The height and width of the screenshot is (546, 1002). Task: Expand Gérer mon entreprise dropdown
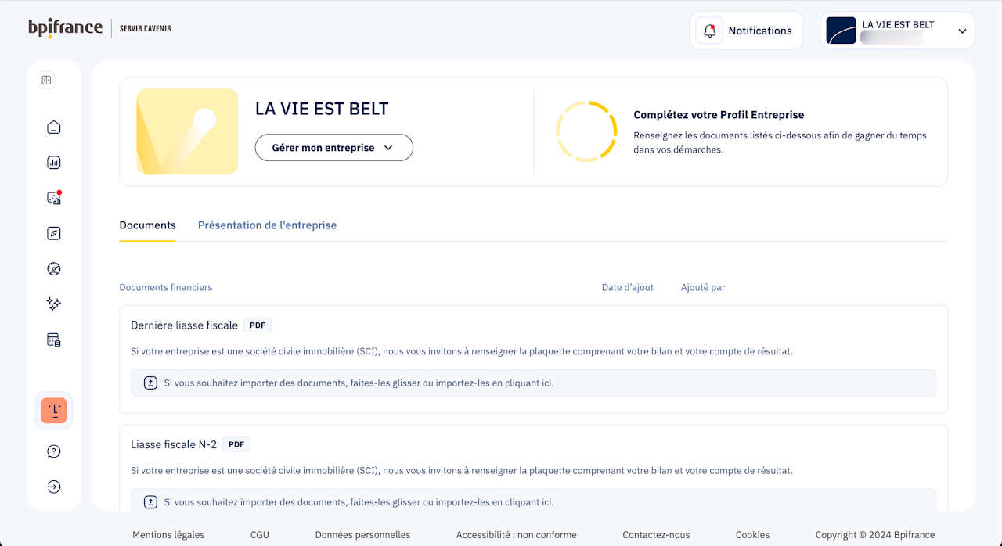point(334,148)
